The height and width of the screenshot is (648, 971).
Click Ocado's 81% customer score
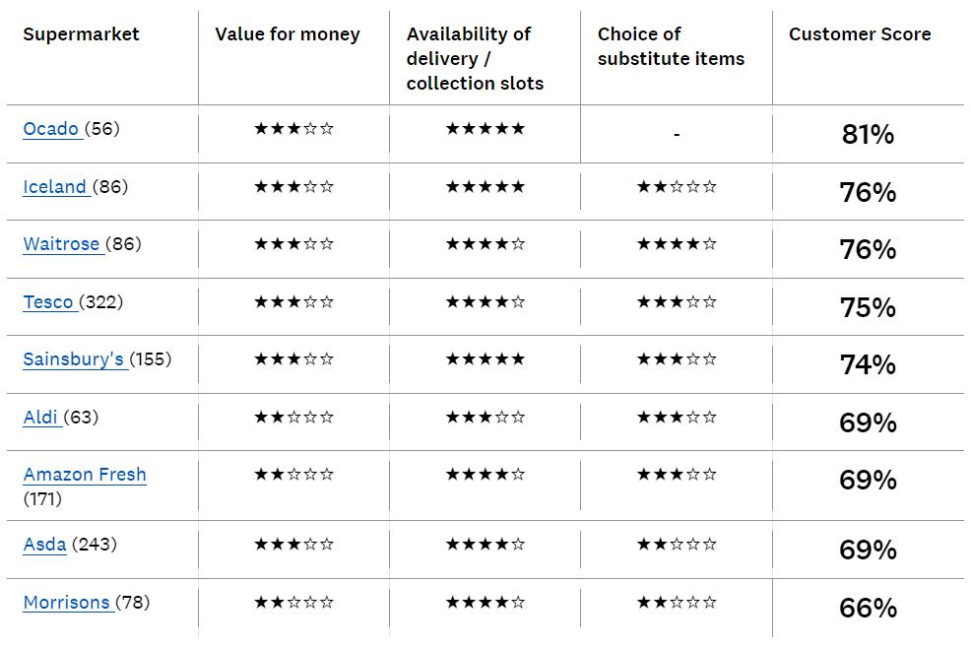click(x=868, y=135)
